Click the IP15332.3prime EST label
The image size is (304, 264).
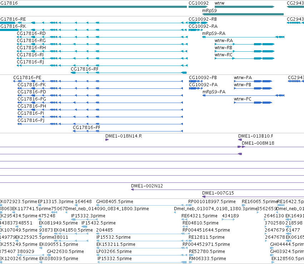88,216
